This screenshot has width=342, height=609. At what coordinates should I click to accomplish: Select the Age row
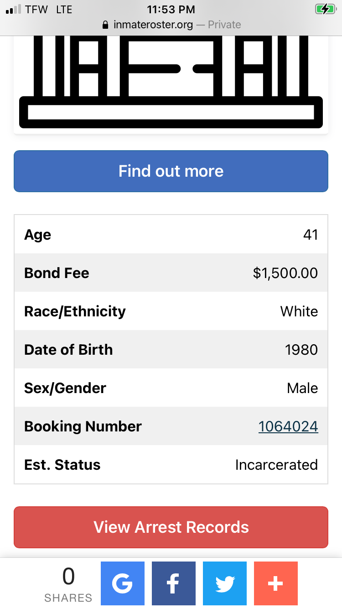(171, 235)
